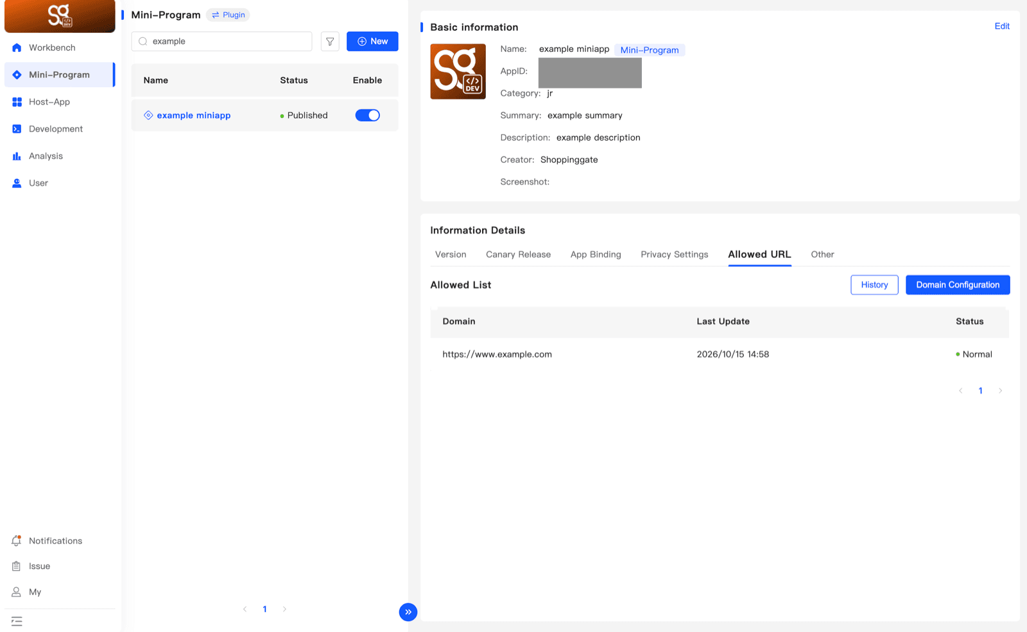This screenshot has height=632, width=1027.
Task: Click the example miniapp diamond row icon
Action: pyautogui.click(x=148, y=115)
